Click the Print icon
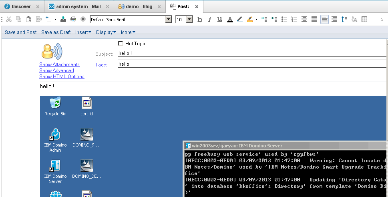388x197 pixels. (x=73, y=19)
